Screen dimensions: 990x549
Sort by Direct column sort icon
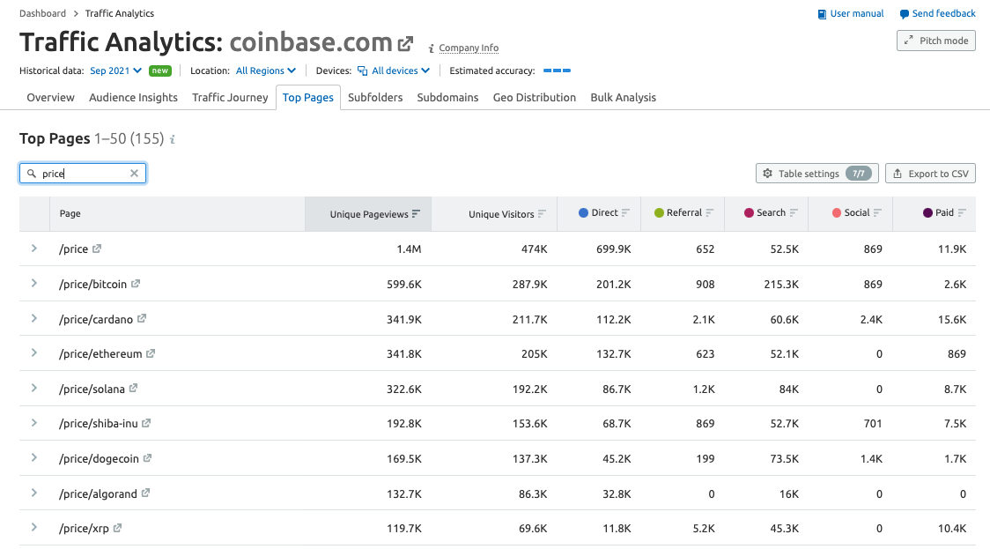tap(625, 213)
